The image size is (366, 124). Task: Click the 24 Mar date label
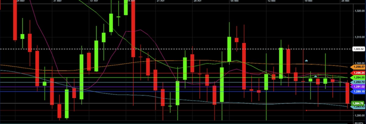tap(20, 1)
